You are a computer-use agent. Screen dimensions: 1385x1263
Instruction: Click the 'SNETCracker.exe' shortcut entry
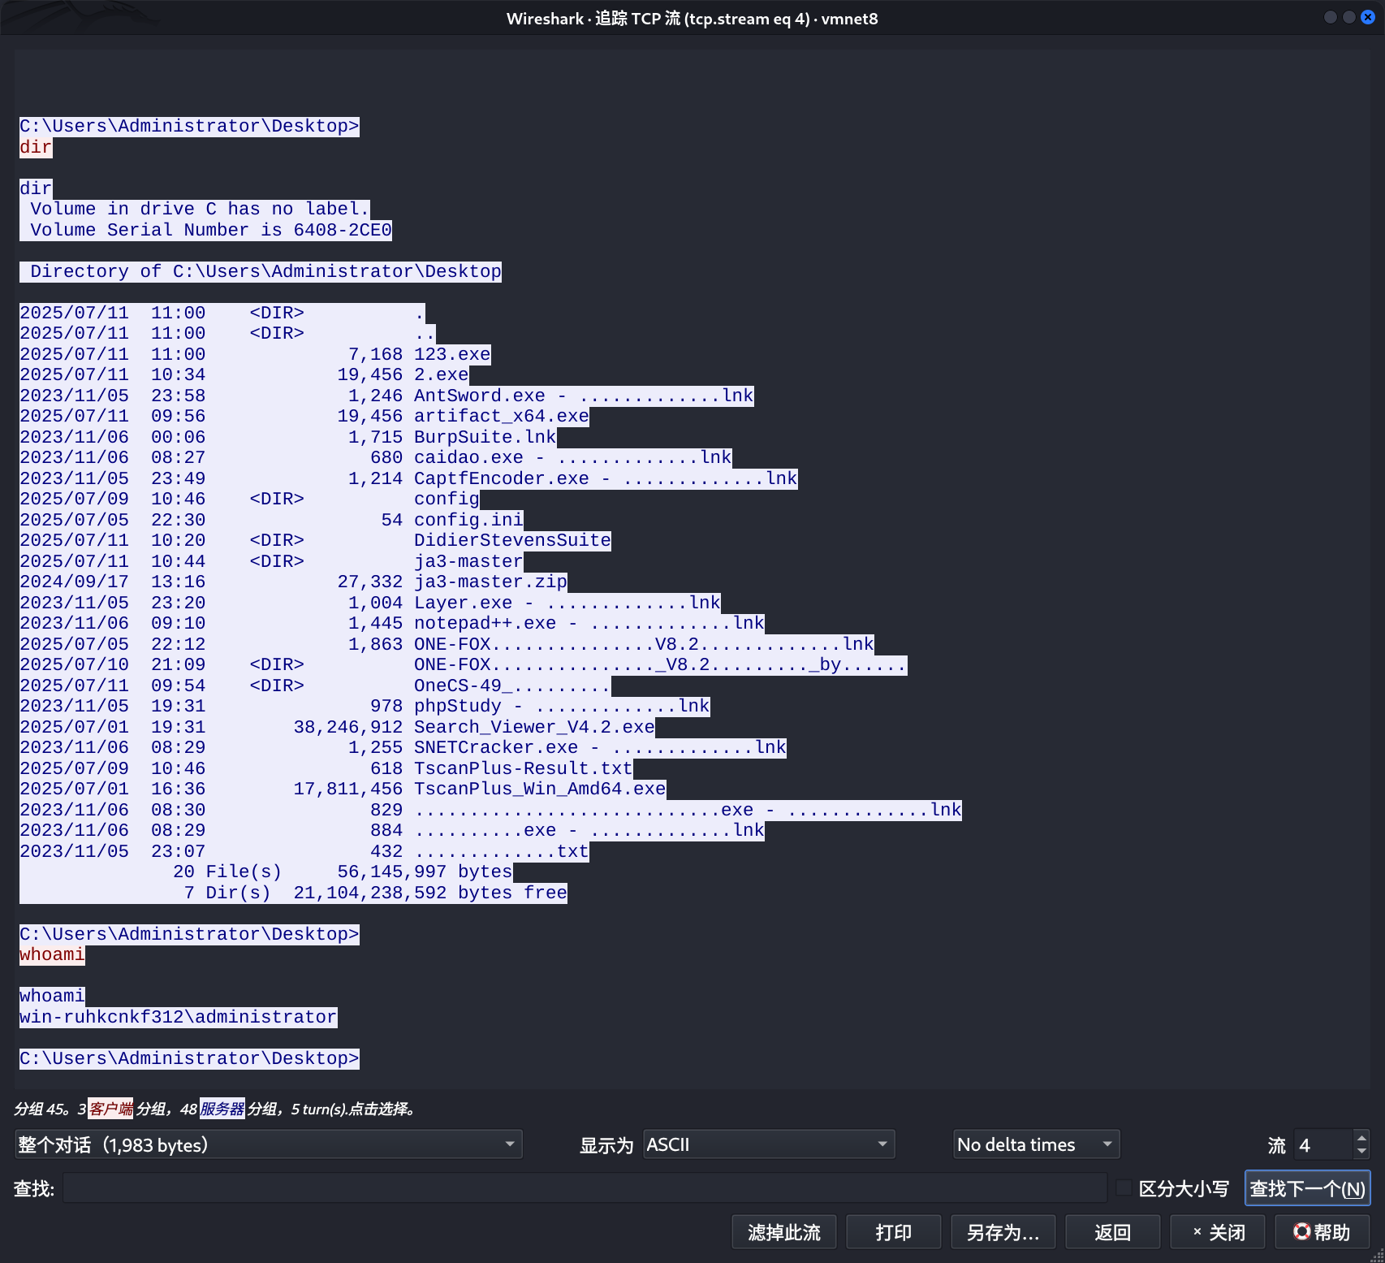click(600, 747)
